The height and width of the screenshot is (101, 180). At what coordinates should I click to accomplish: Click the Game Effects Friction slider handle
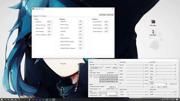(143, 71)
